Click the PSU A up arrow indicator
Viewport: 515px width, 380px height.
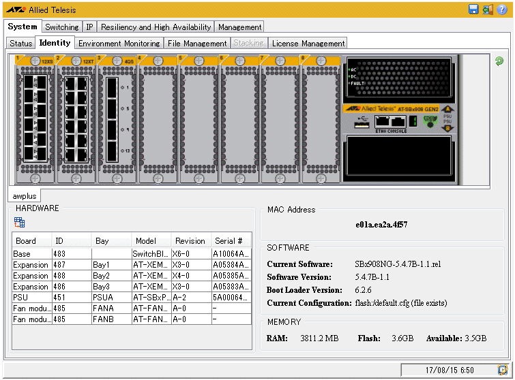447,109
